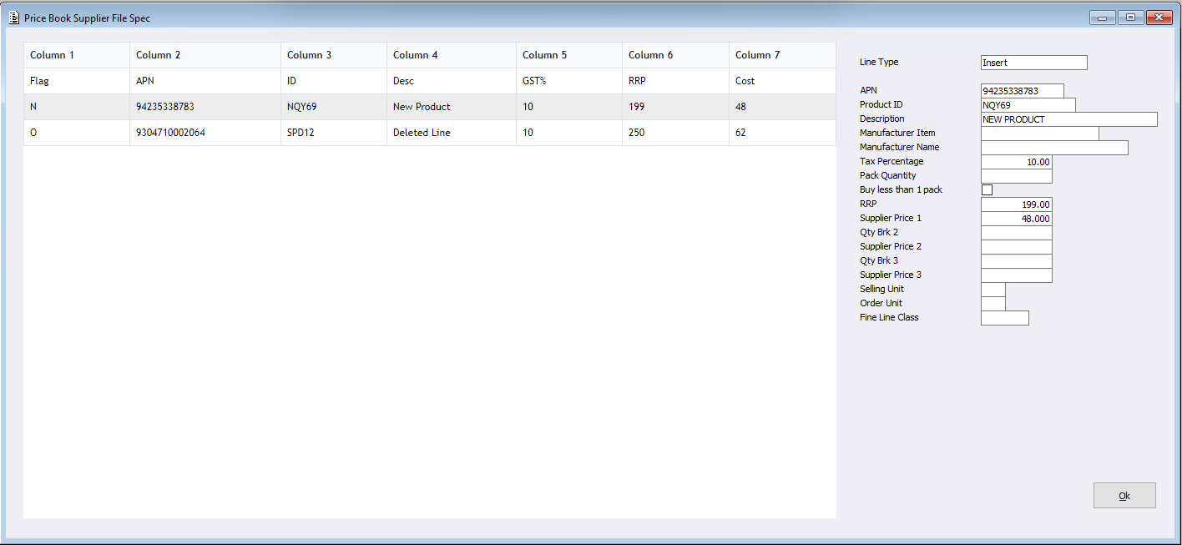Screen dimensions: 1182x545
Task: Select the Cost cell under Column 7
Action: coord(783,81)
